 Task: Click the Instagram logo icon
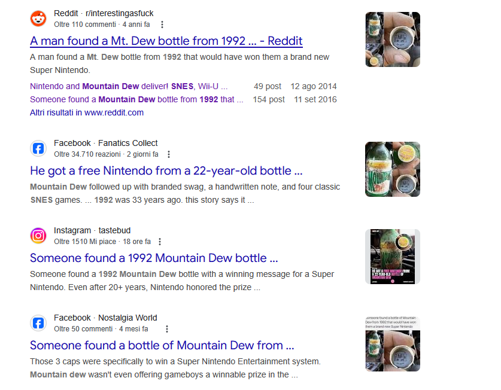(x=38, y=236)
